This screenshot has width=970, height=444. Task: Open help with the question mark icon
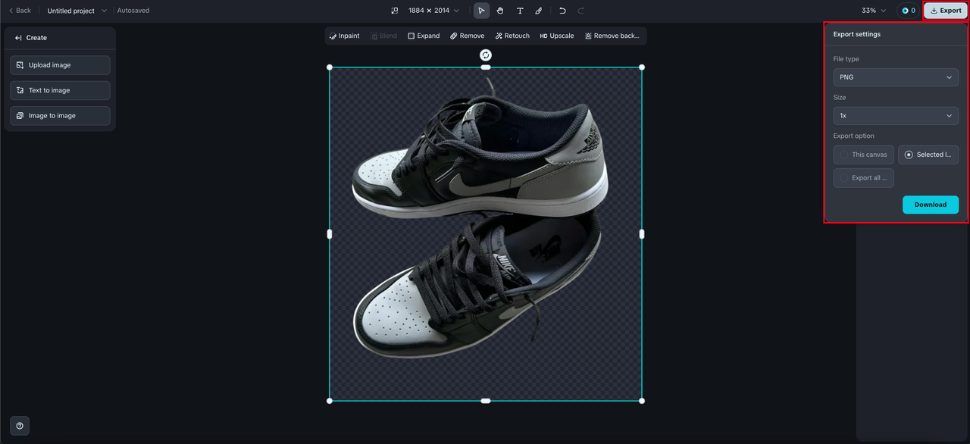point(20,426)
